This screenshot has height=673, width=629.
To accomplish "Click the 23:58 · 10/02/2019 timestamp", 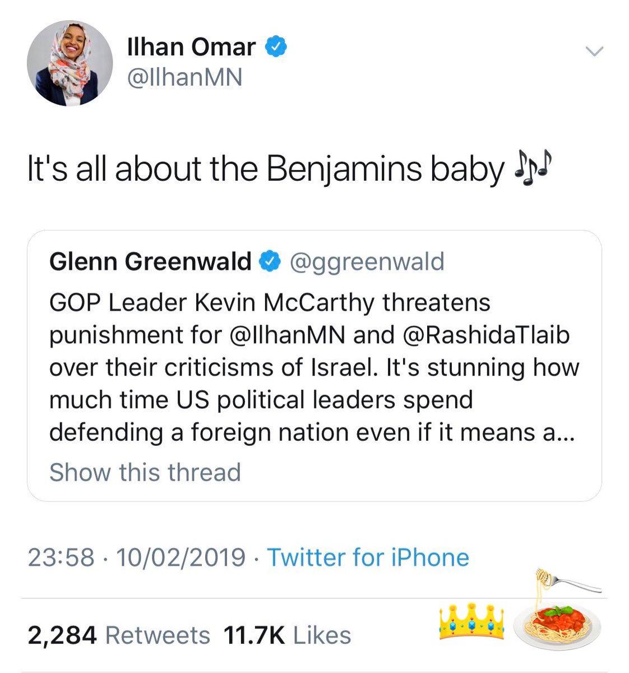I will [136, 557].
